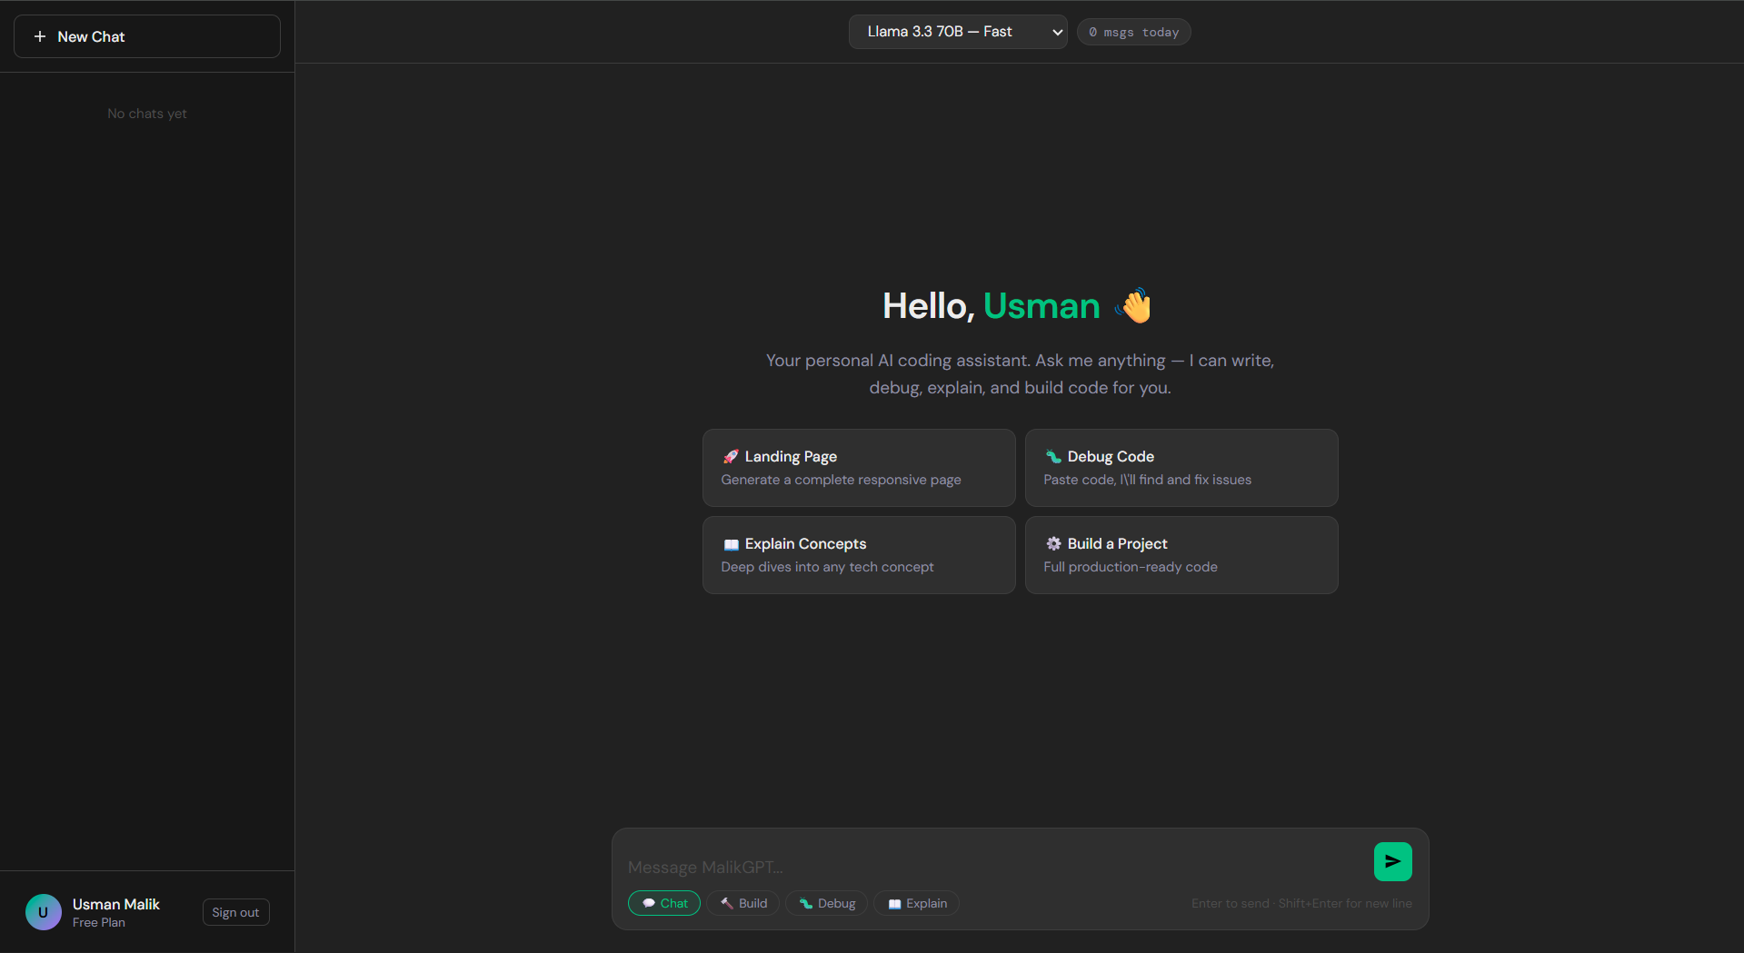Viewport: 1744px width, 953px height.
Task: Sign out of the account
Action: coord(235,911)
